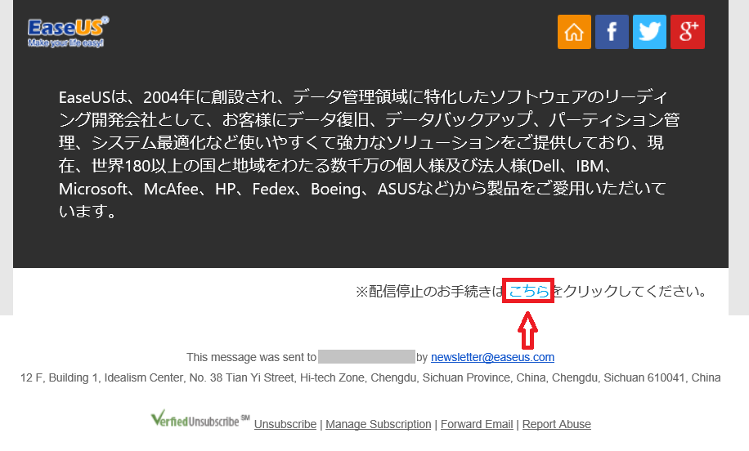
Task: Open the Twitter icon link
Action: (649, 32)
